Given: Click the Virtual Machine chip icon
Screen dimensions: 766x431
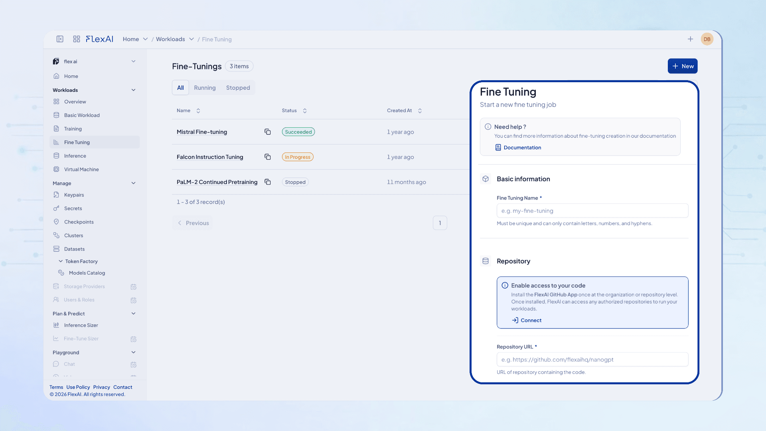Looking at the screenshot, I should (56, 170).
